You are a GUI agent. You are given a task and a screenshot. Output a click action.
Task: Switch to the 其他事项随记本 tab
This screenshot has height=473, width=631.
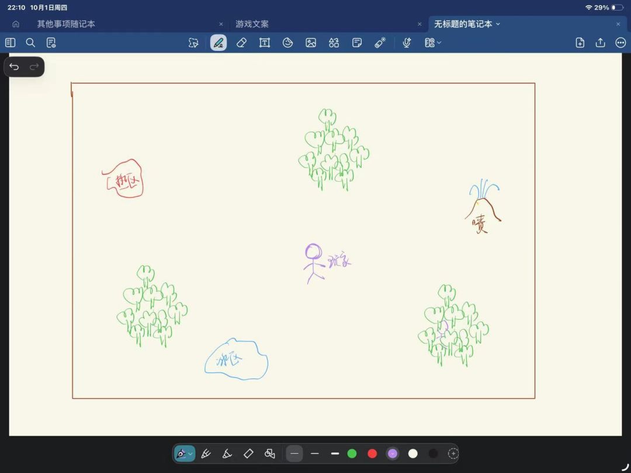[x=66, y=24]
